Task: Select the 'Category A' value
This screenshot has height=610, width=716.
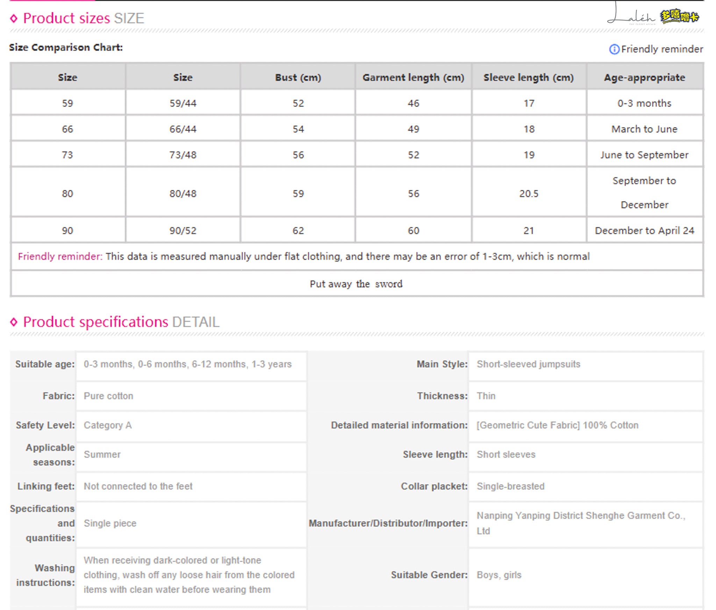Action: coord(108,425)
